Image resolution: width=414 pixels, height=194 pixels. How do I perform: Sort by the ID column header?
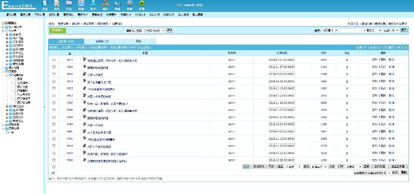[x=70, y=53]
